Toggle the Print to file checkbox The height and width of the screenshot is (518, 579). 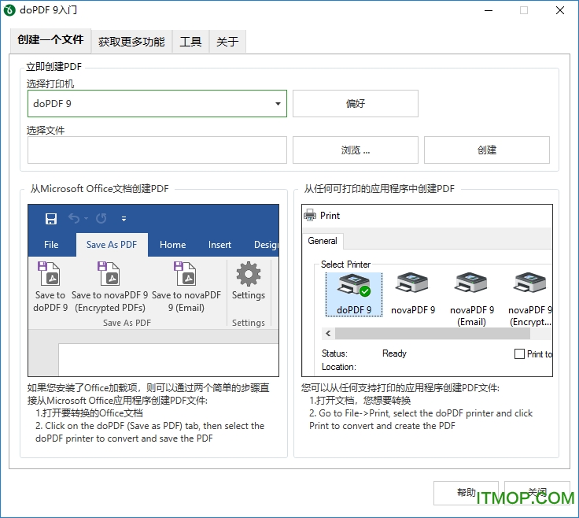coord(519,354)
